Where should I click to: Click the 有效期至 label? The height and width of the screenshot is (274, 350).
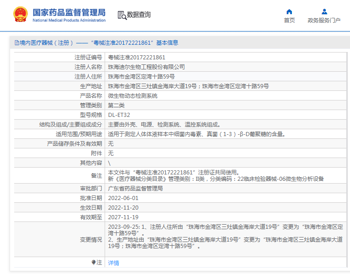(x=91, y=217)
